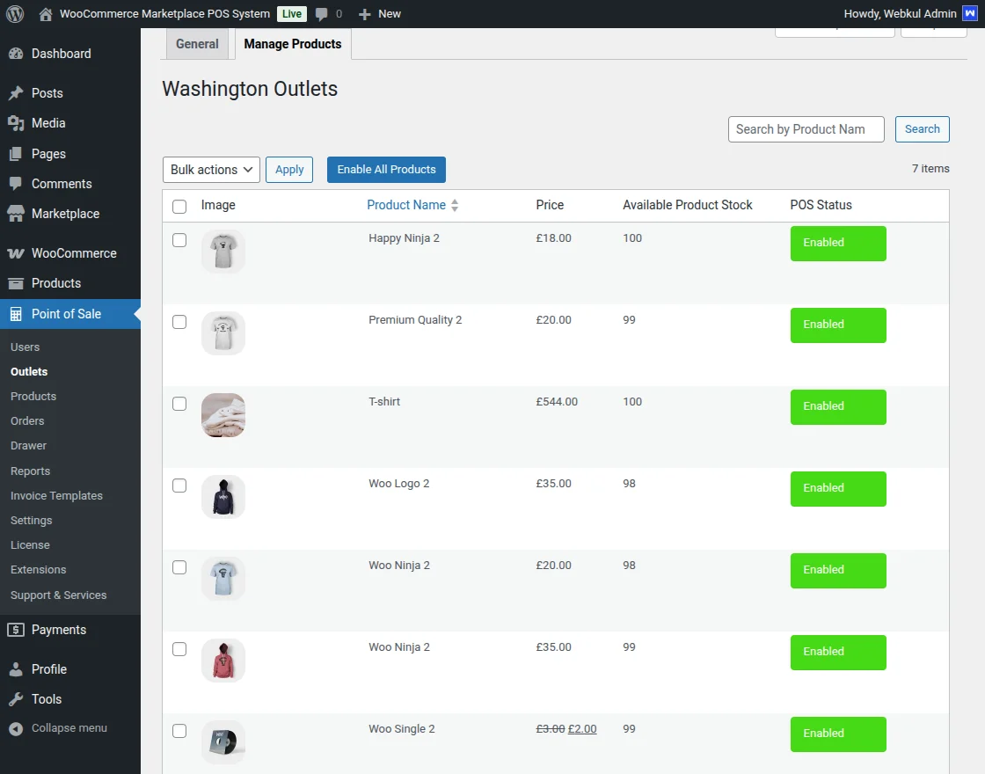
Task: Switch to the General tab
Action: [x=197, y=44]
